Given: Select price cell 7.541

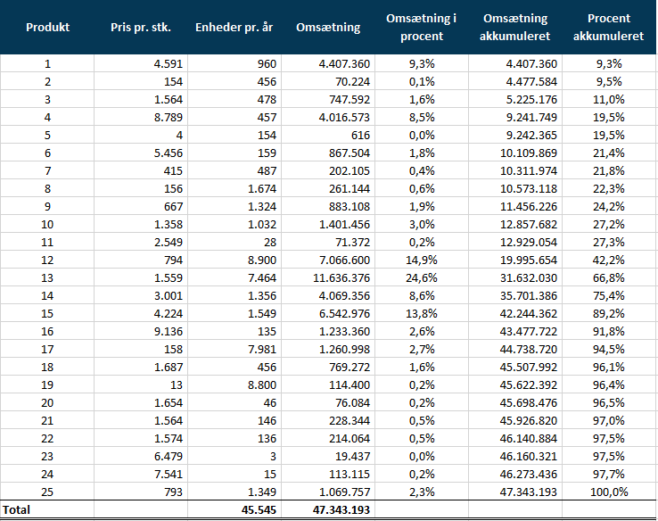Looking at the screenshot, I should tap(169, 474).
